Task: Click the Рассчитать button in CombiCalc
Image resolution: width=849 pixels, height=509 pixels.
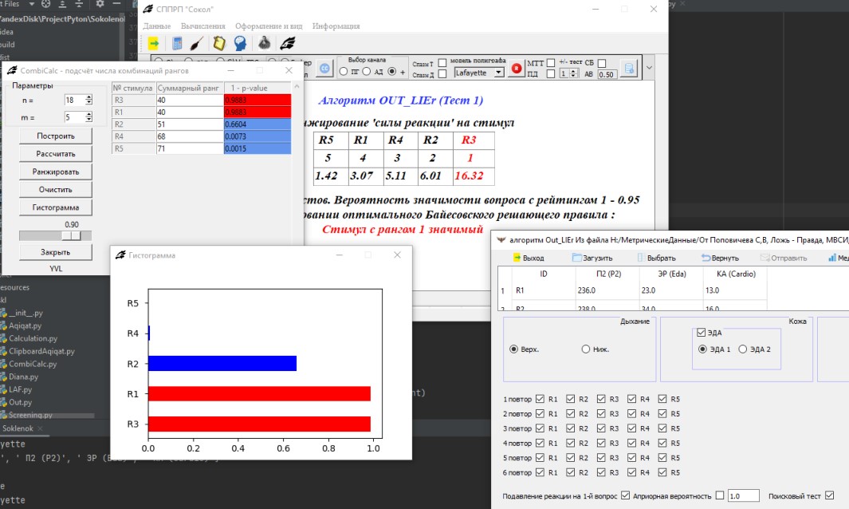Action: [x=56, y=154]
